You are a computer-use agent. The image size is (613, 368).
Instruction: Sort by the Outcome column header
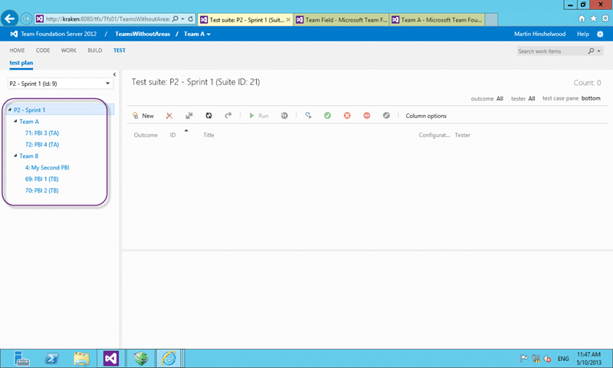146,135
